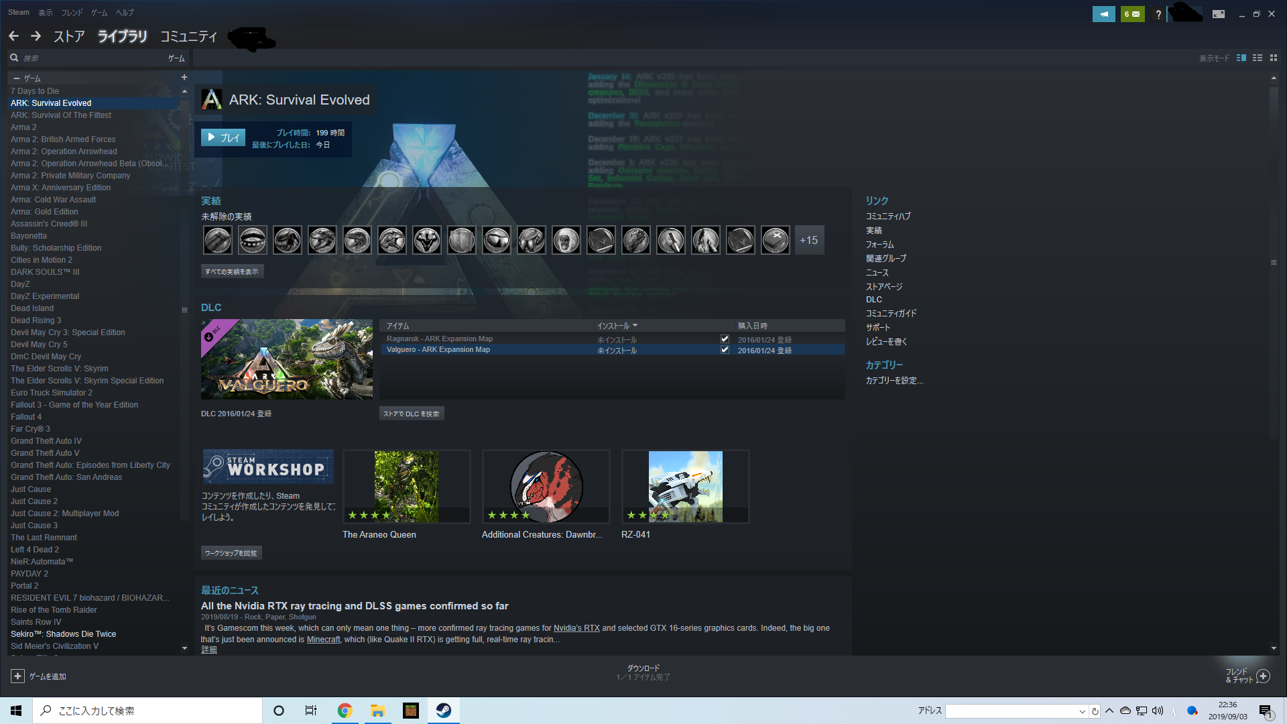Image resolution: width=1287 pixels, height=724 pixels.
Task: Select 7 Days to Die in library
Action: 35,91
